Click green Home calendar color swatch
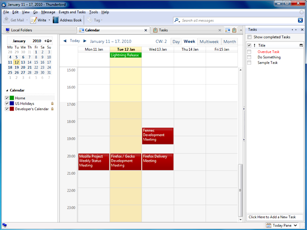307x230 pixels. (12, 98)
